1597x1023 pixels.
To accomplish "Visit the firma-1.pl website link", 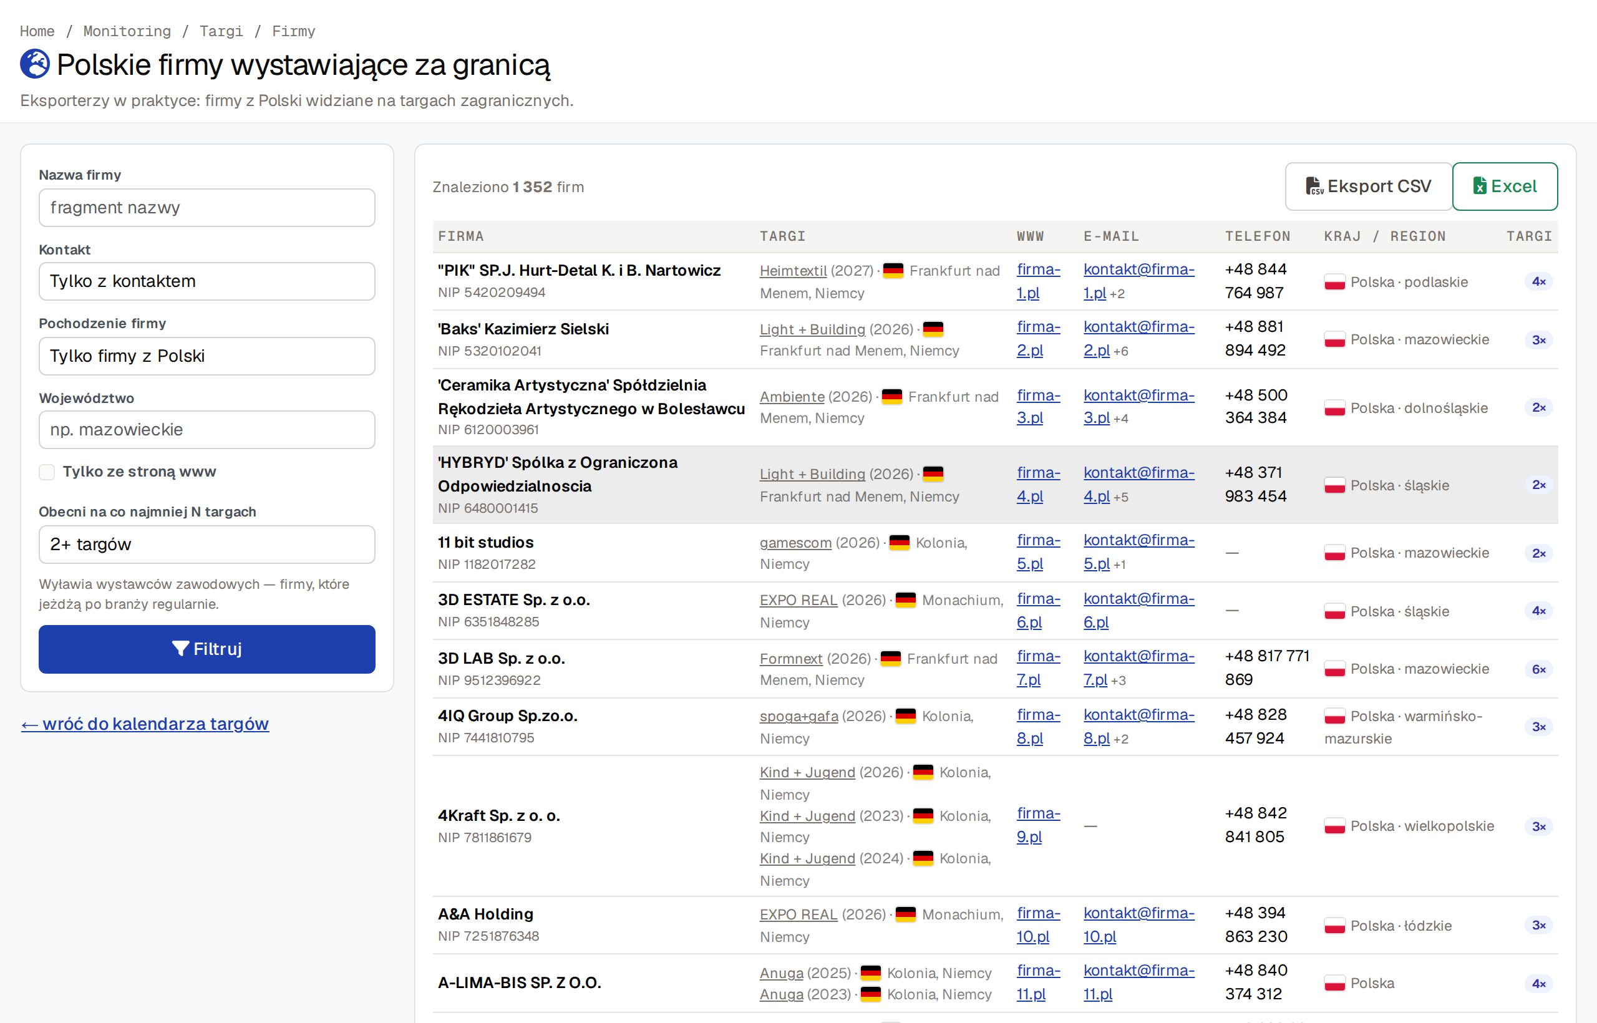I will tap(1038, 282).
